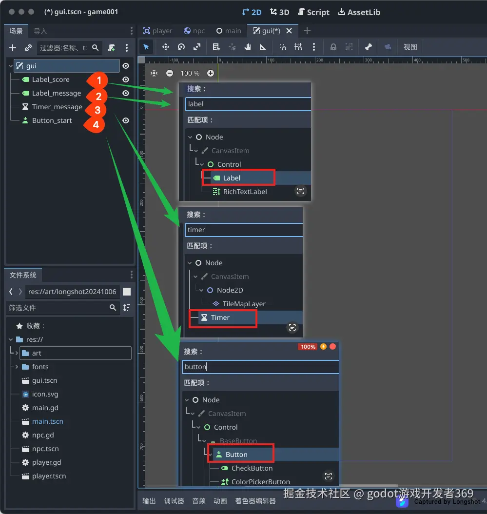Select the Timer_message node

click(57, 107)
